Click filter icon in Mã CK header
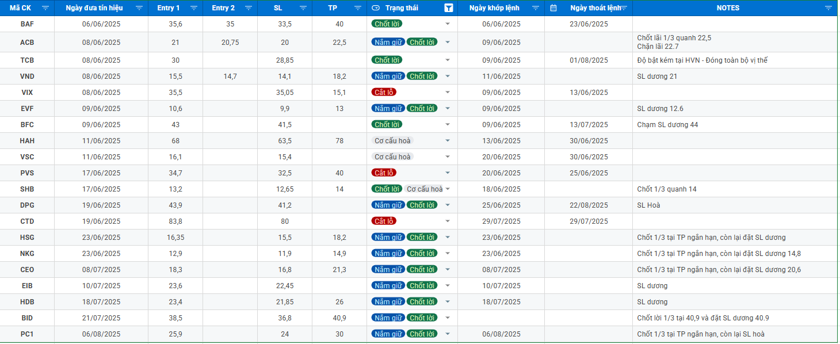 (x=45, y=8)
